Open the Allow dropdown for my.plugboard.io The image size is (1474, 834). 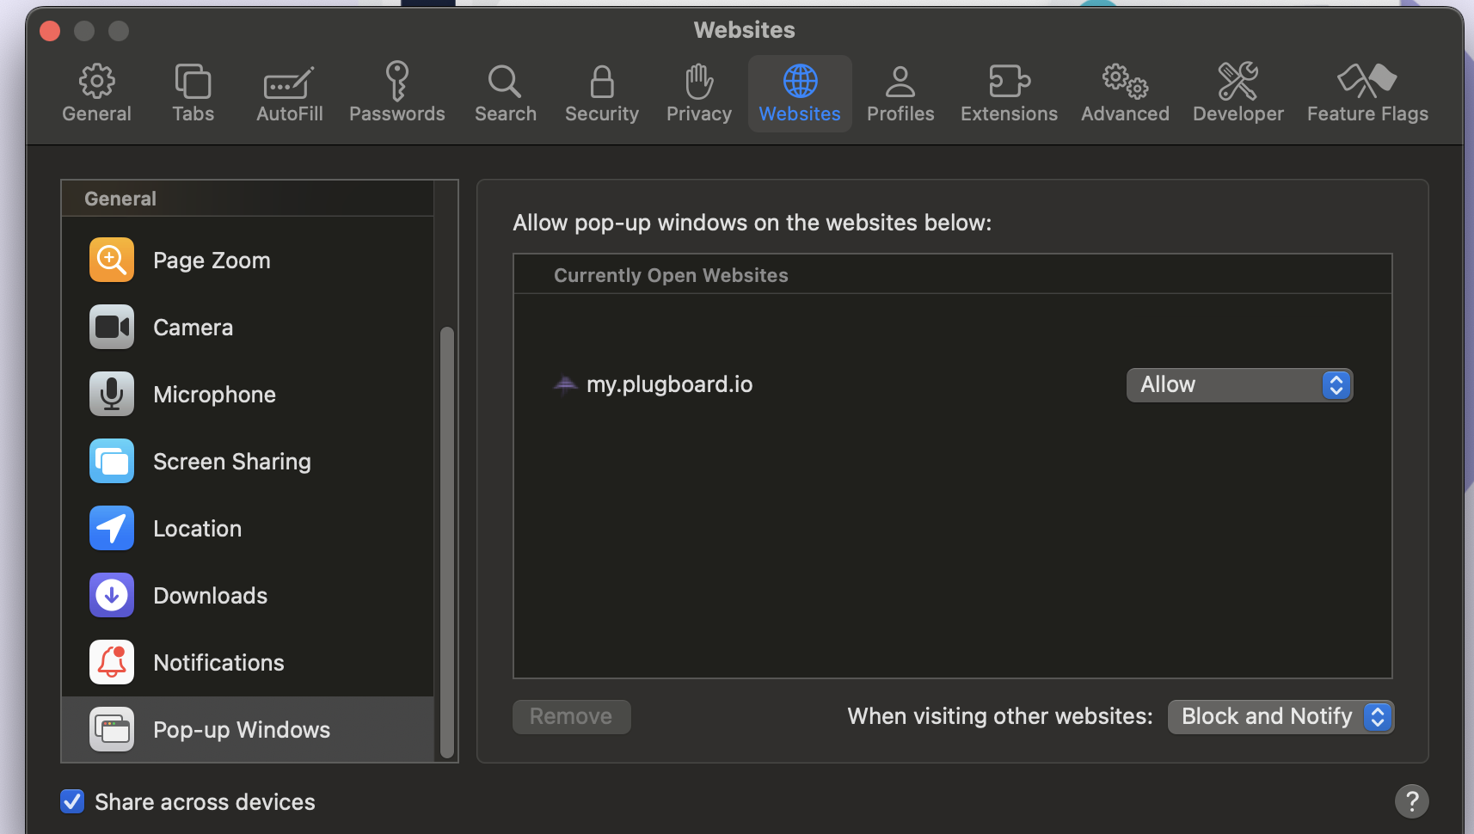(1238, 384)
